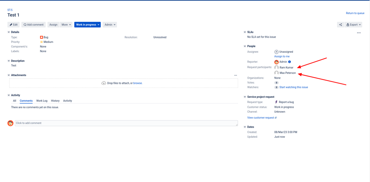This screenshot has height=182, width=370.
Task: Click the Test 1 issue title
Action: pos(13,15)
